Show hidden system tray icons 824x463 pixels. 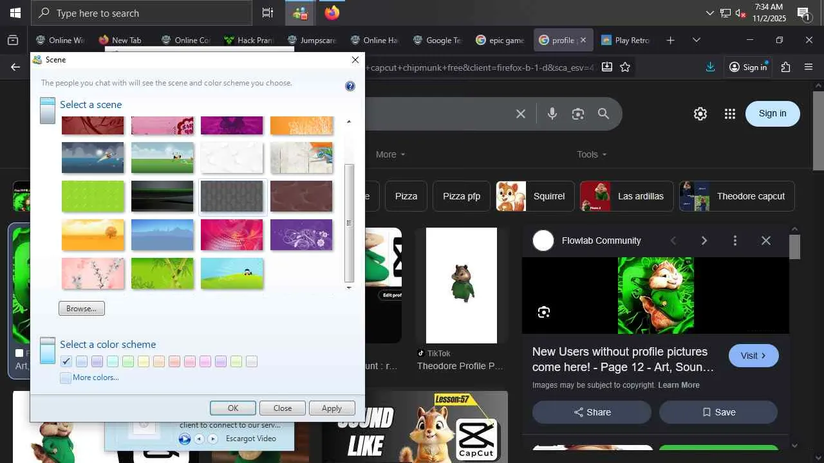710,13
